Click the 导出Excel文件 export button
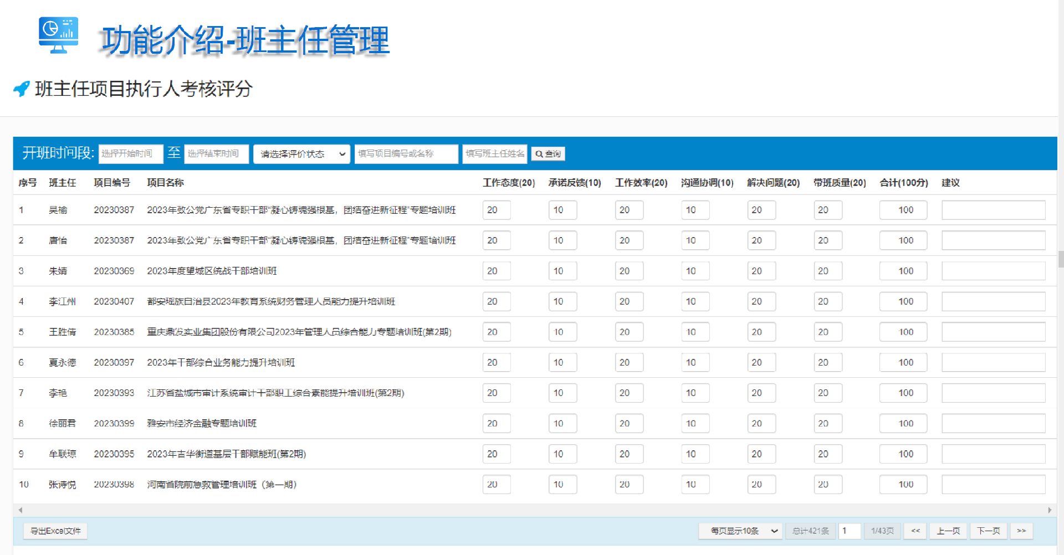Viewport: 1064px width, 555px height. pyautogui.click(x=55, y=531)
